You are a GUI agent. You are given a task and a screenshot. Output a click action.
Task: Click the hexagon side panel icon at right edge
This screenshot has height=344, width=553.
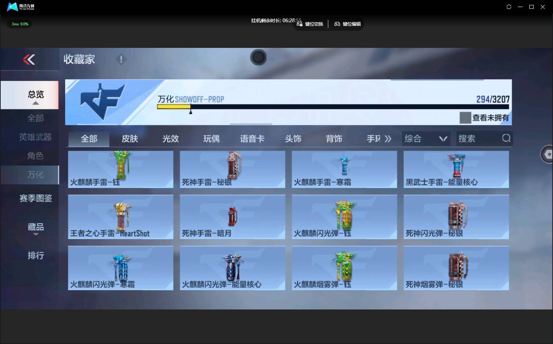[x=547, y=155]
